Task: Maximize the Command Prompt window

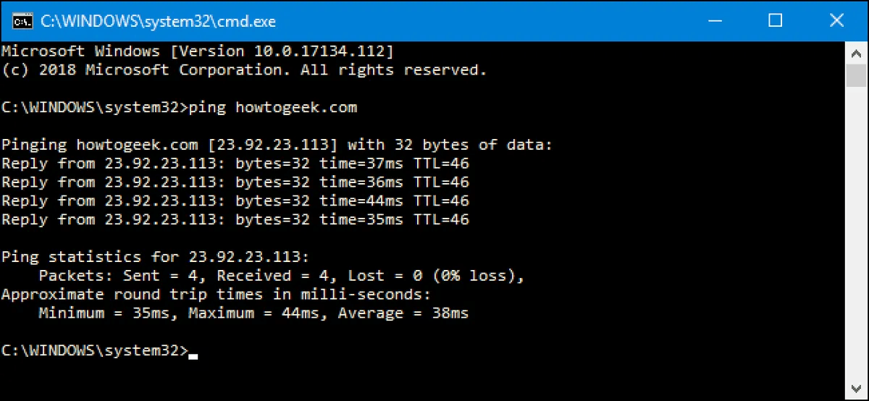Action: coord(775,21)
